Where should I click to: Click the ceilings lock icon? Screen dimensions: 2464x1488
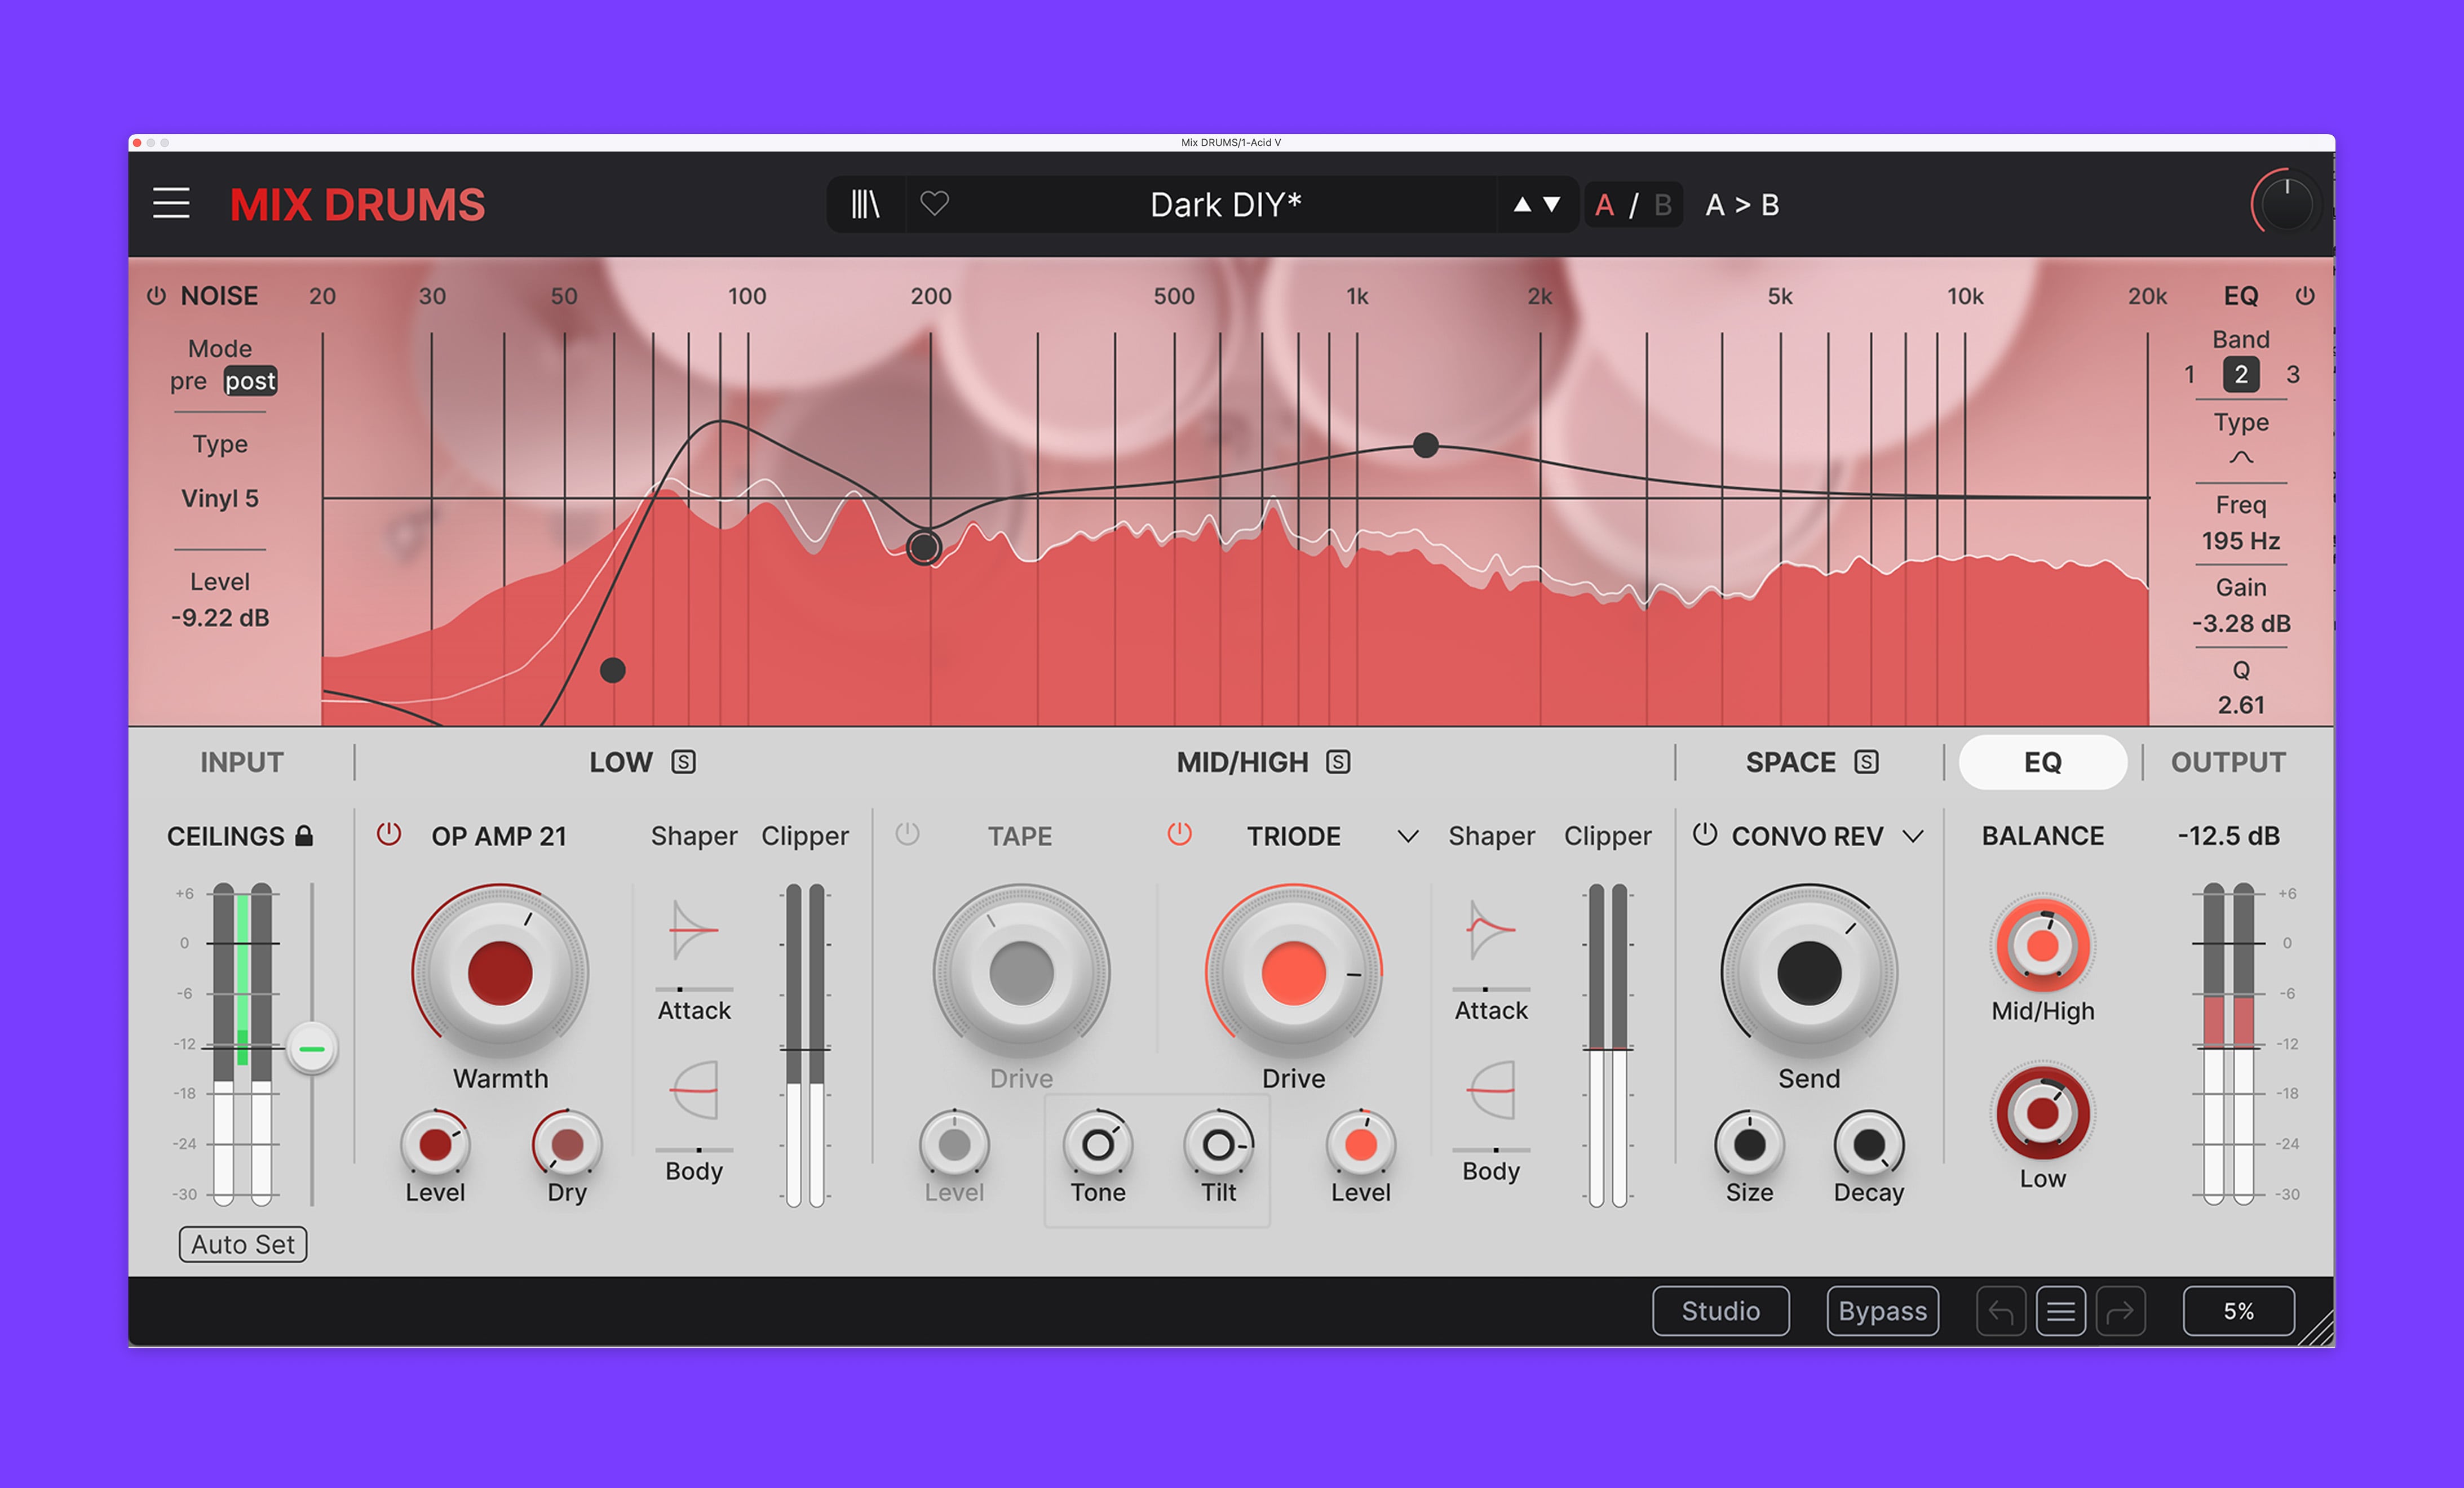305,837
